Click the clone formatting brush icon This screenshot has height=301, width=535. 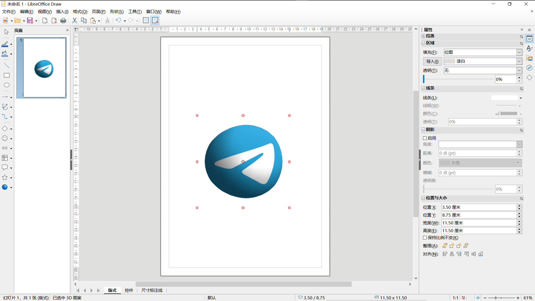[107, 20]
